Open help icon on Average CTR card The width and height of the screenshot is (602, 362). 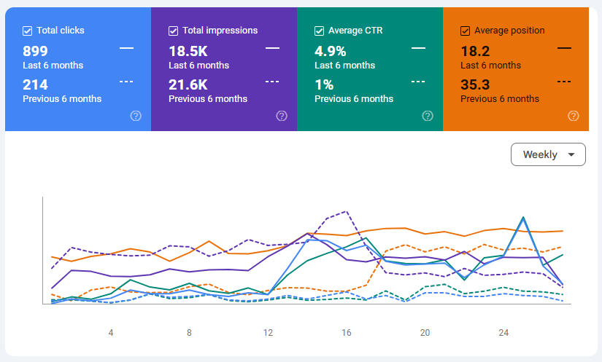[428, 116]
